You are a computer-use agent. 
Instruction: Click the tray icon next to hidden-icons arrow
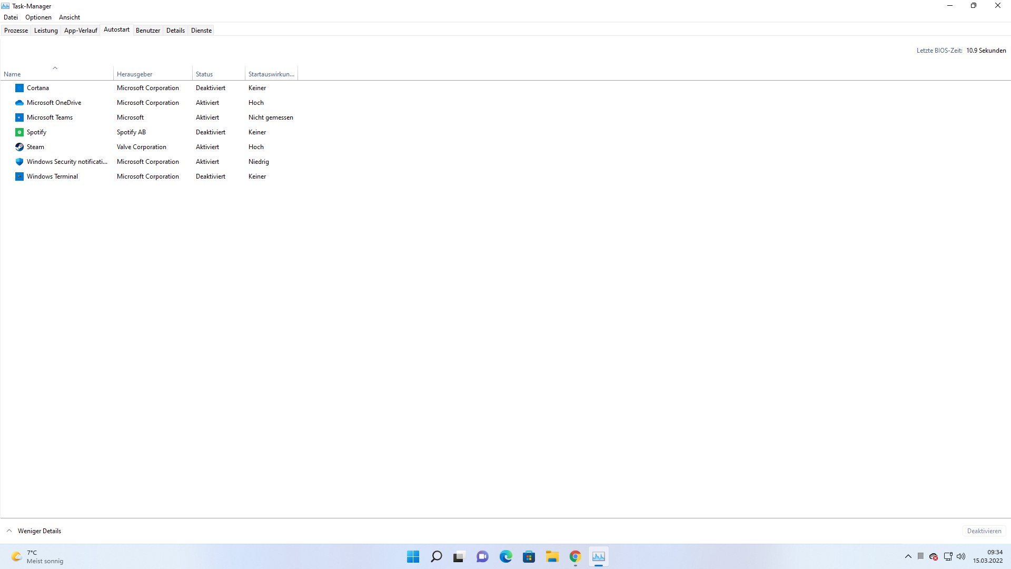pos(920,556)
